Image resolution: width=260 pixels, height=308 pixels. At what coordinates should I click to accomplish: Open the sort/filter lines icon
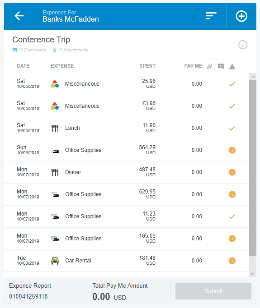tap(211, 16)
